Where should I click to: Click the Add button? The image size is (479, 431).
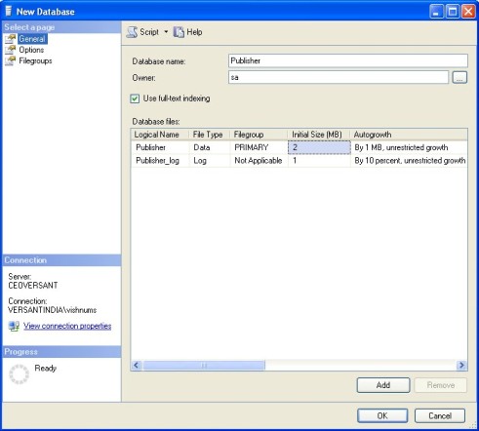[x=383, y=385]
